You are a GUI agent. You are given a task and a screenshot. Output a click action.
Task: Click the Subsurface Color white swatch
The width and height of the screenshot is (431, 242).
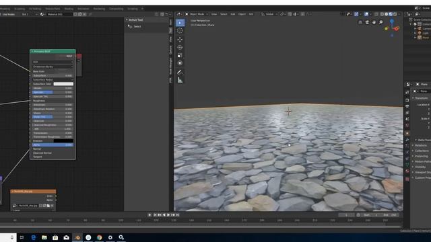click(x=63, y=84)
